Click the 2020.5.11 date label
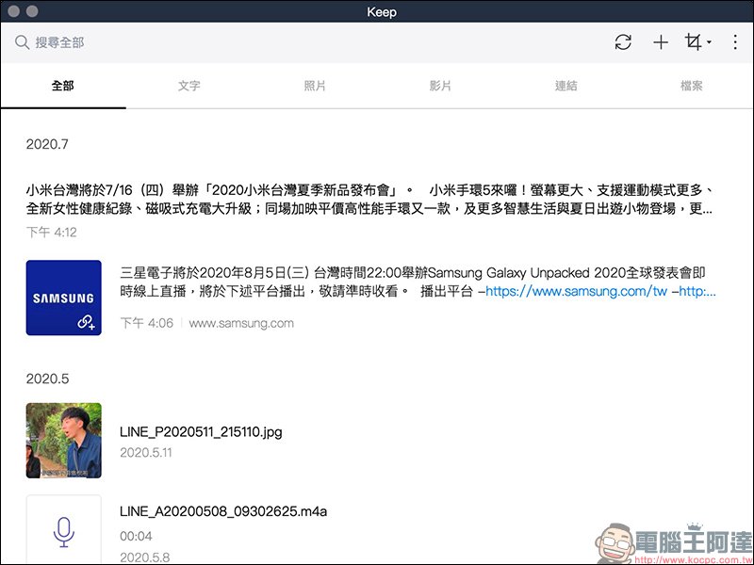Screen dimensions: 754x565 [146, 453]
